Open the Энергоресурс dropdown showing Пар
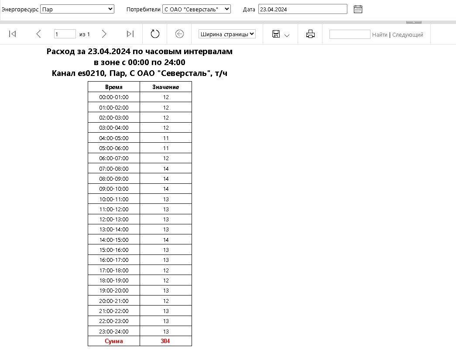 [x=77, y=9]
